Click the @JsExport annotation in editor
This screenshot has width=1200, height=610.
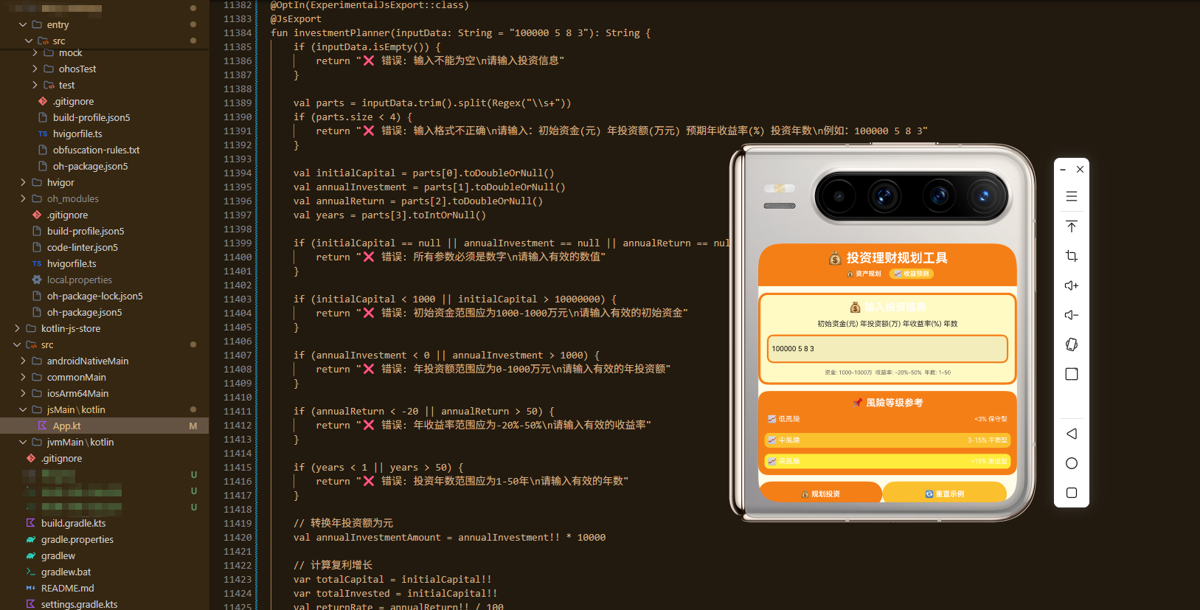coord(296,18)
